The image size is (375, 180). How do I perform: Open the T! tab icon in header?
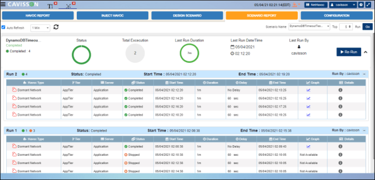point(50,6)
